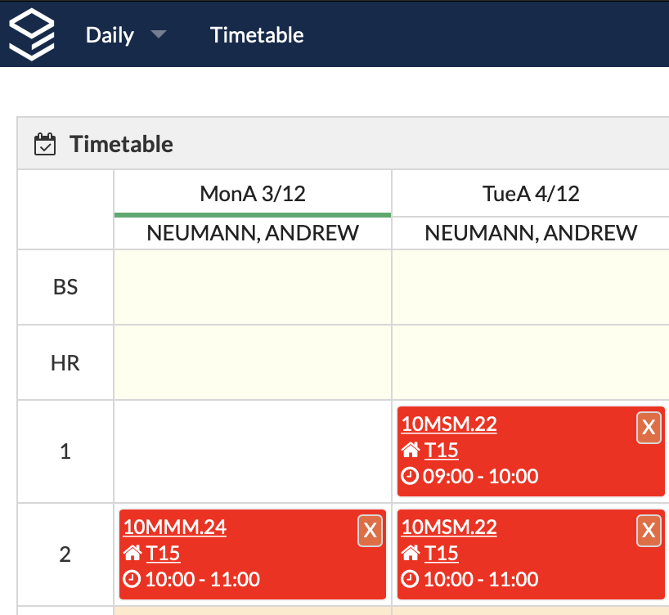Open room T15 link in TueA period 2
Viewport: 669px width, 615px height.
pyautogui.click(x=441, y=554)
